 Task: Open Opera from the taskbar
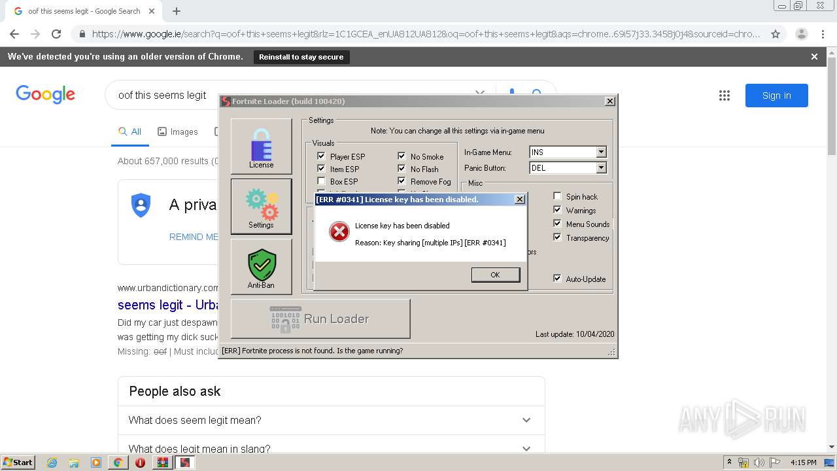click(x=140, y=462)
